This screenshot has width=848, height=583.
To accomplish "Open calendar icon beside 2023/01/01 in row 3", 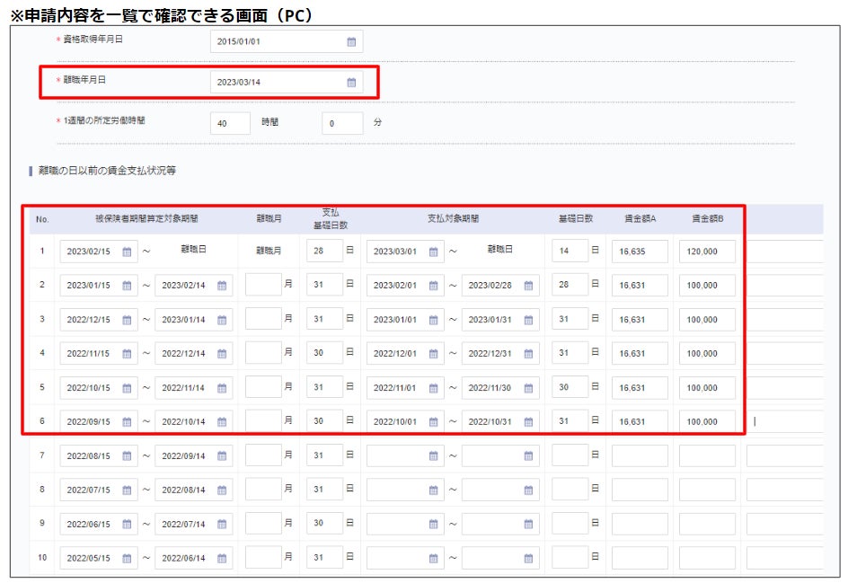I will 434,320.
